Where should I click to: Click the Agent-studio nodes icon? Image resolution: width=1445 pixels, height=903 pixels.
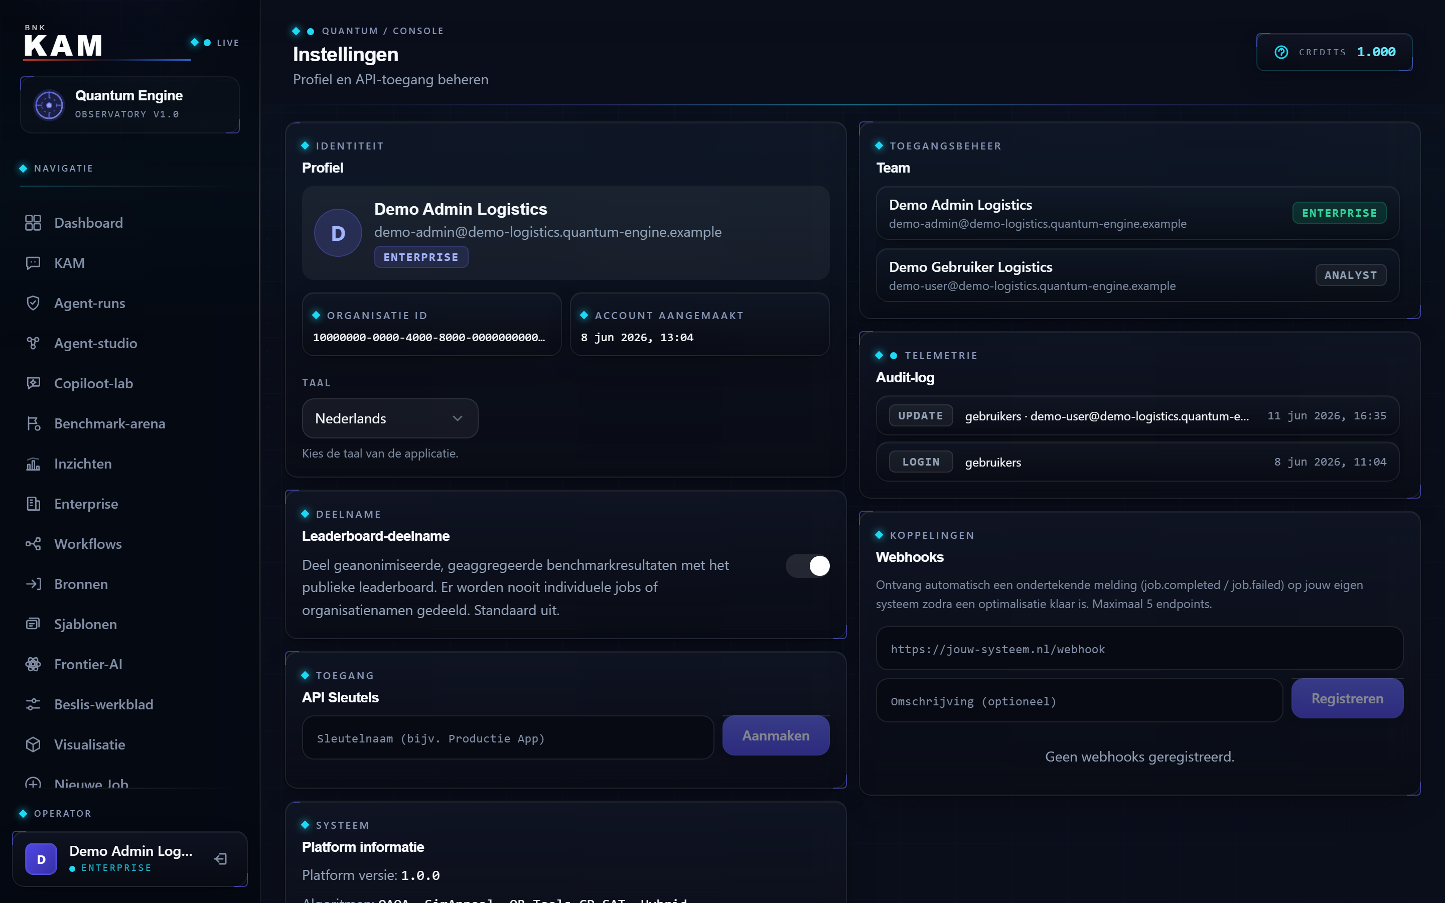pyautogui.click(x=33, y=343)
